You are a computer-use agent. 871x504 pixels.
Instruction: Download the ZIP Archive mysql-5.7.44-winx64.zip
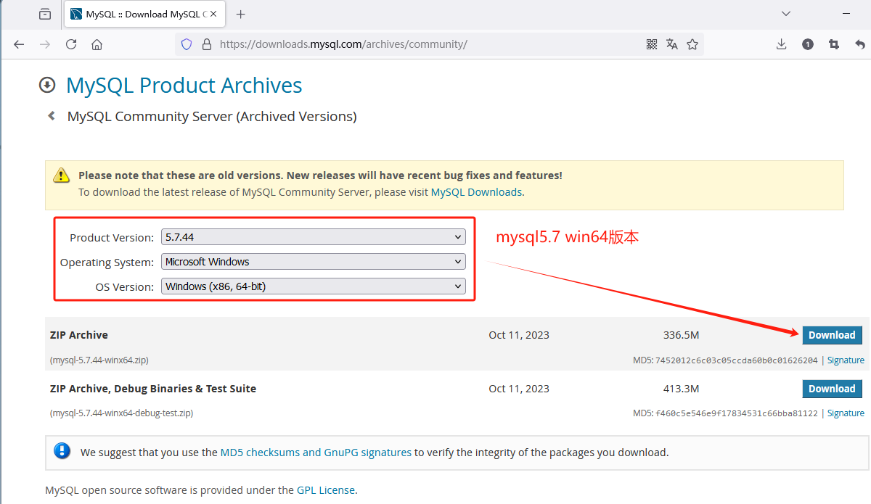[832, 335]
